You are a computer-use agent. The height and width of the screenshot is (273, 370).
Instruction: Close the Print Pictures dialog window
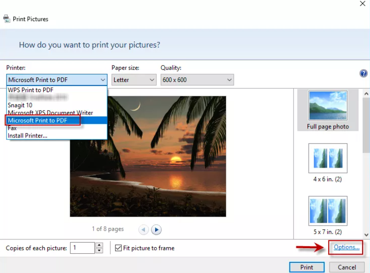(362, 4)
